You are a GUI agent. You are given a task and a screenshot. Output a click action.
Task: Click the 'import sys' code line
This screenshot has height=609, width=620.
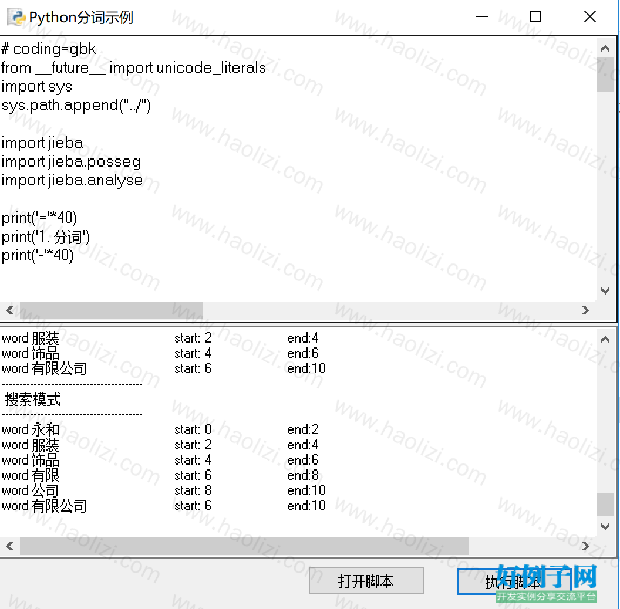coord(37,87)
